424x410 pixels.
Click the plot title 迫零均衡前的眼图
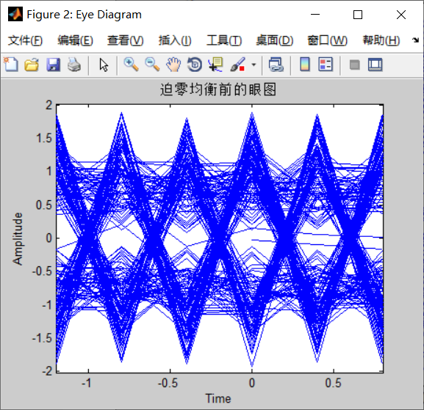[x=218, y=89]
